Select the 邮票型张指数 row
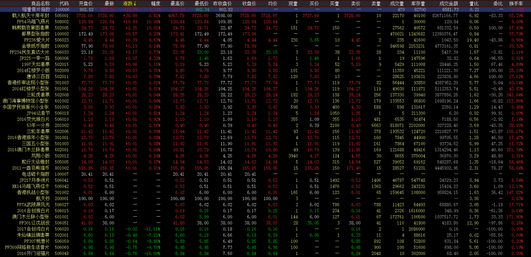531x257 pixels. [x=265, y=33]
